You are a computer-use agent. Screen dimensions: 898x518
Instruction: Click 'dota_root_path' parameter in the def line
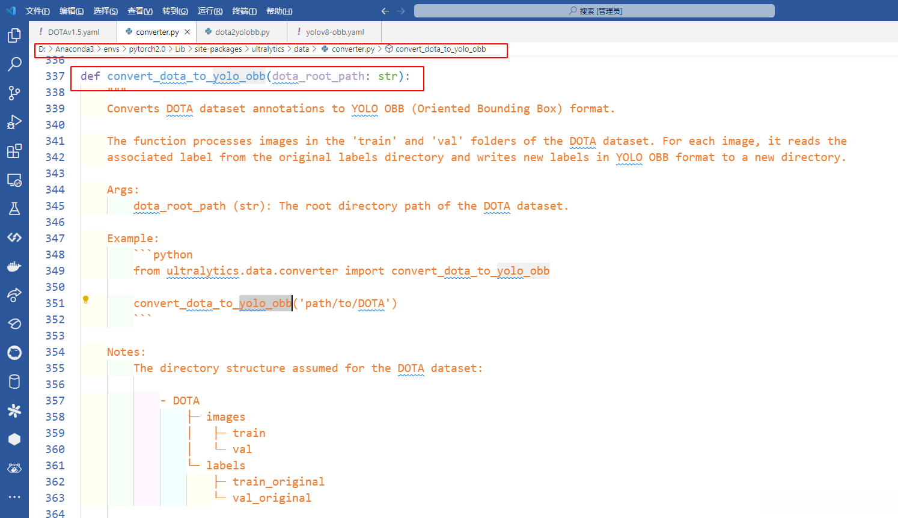point(318,76)
